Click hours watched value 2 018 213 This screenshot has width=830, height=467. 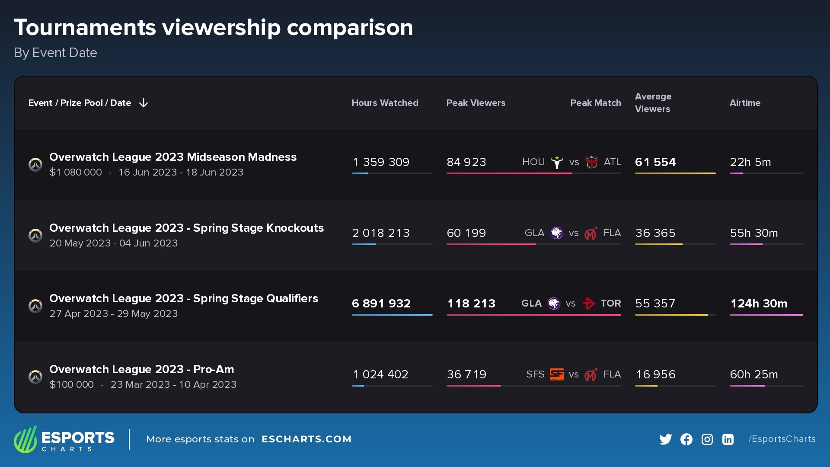click(x=381, y=233)
